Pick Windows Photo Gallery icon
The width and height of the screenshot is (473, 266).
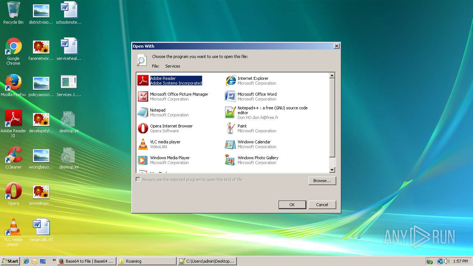click(x=231, y=160)
